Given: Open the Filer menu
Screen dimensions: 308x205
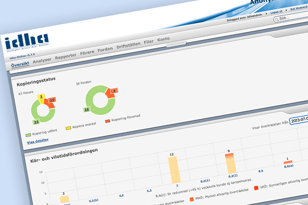Looking at the screenshot, I should (x=149, y=42).
